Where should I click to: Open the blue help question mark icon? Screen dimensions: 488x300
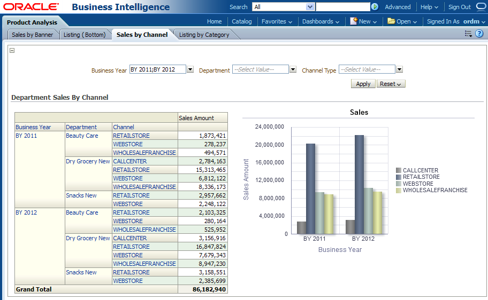(x=479, y=34)
